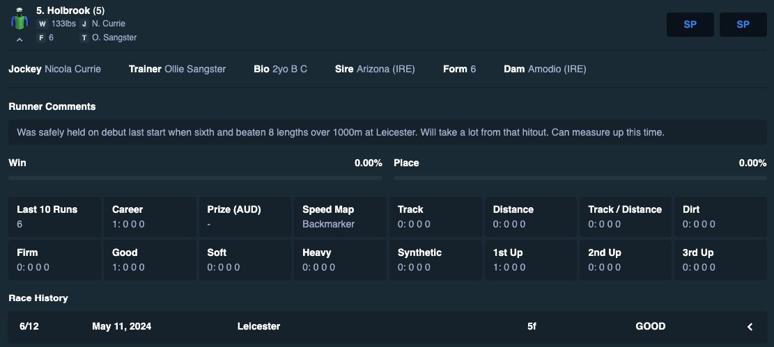
Task: Click the O. Sangster trainer label
Action: click(x=114, y=38)
